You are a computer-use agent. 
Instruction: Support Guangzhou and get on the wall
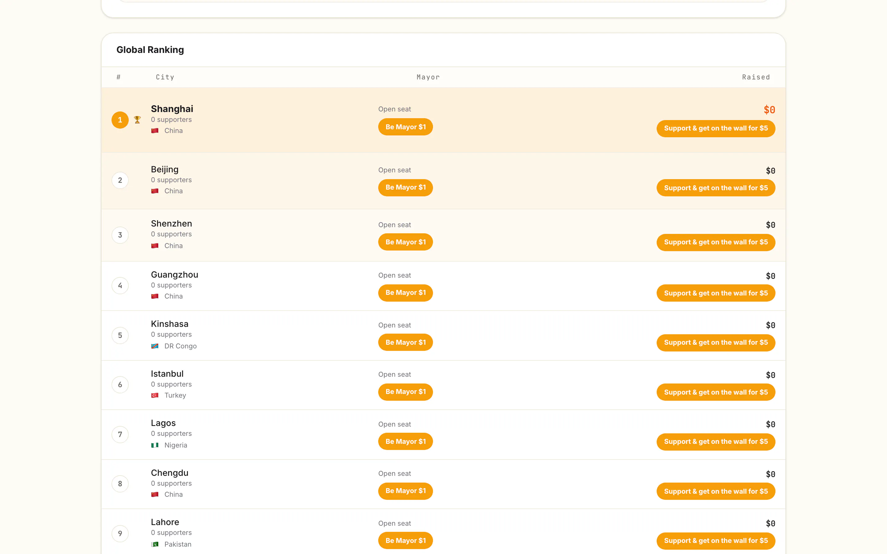click(x=715, y=293)
